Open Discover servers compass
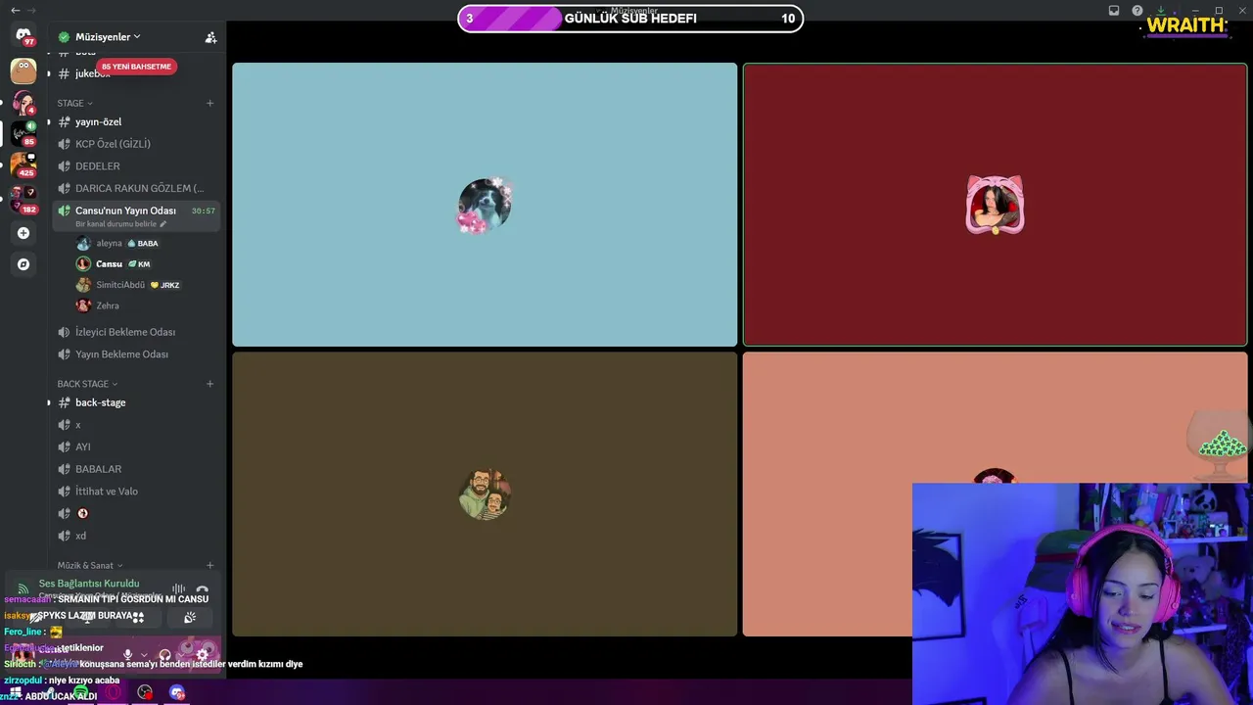1253x705 pixels. [23, 264]
